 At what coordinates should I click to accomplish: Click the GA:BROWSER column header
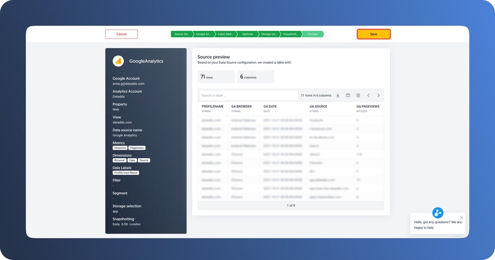click(x=241, y=107)
